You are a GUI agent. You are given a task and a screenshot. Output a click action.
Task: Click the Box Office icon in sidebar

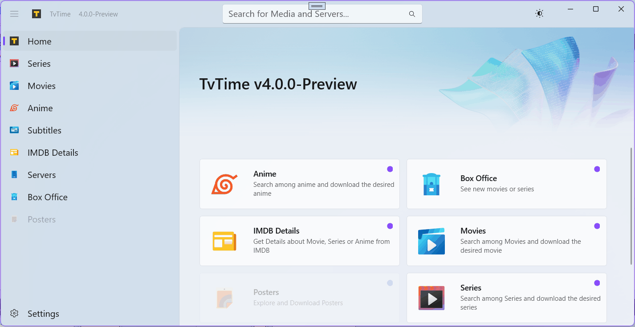(14, 197)
